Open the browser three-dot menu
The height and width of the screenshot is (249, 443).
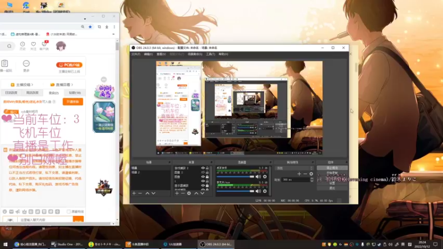pos(114,27)
